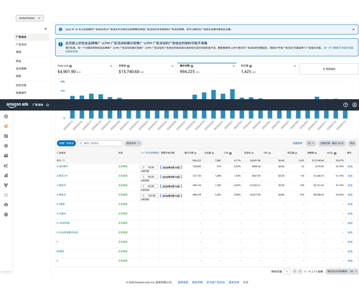Click the dashboard tiles sidebar icon
The image size is (359, 288).
pyautogui.click(x=6, y=136)
